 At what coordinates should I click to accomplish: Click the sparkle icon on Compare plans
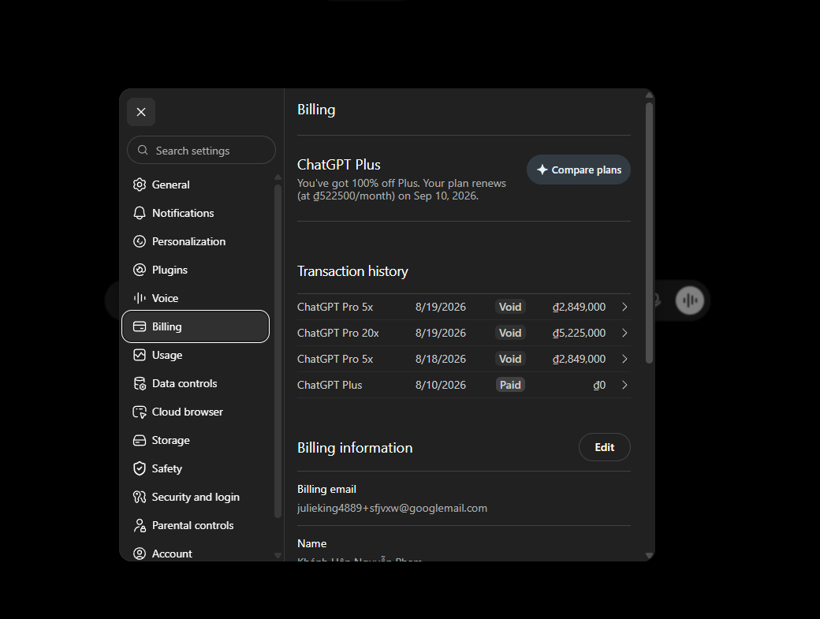tap(542, 170)
